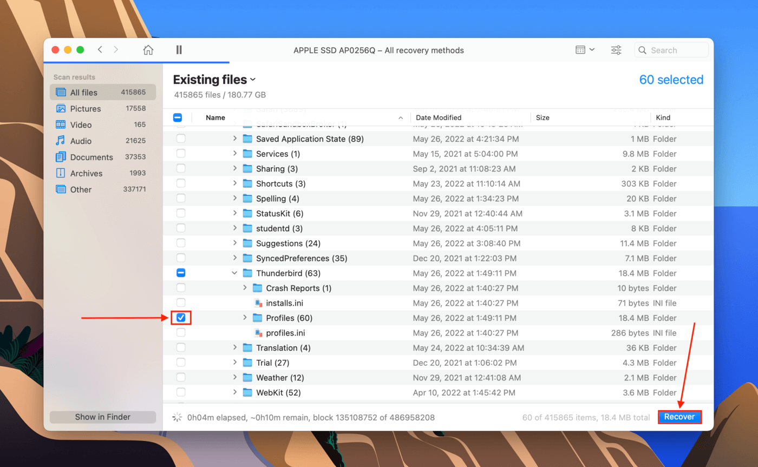The width and height of the screenshot is (758, 467).
Task: Click the SyncedPreferences folder icon
Action: click(x=247, y=258)
